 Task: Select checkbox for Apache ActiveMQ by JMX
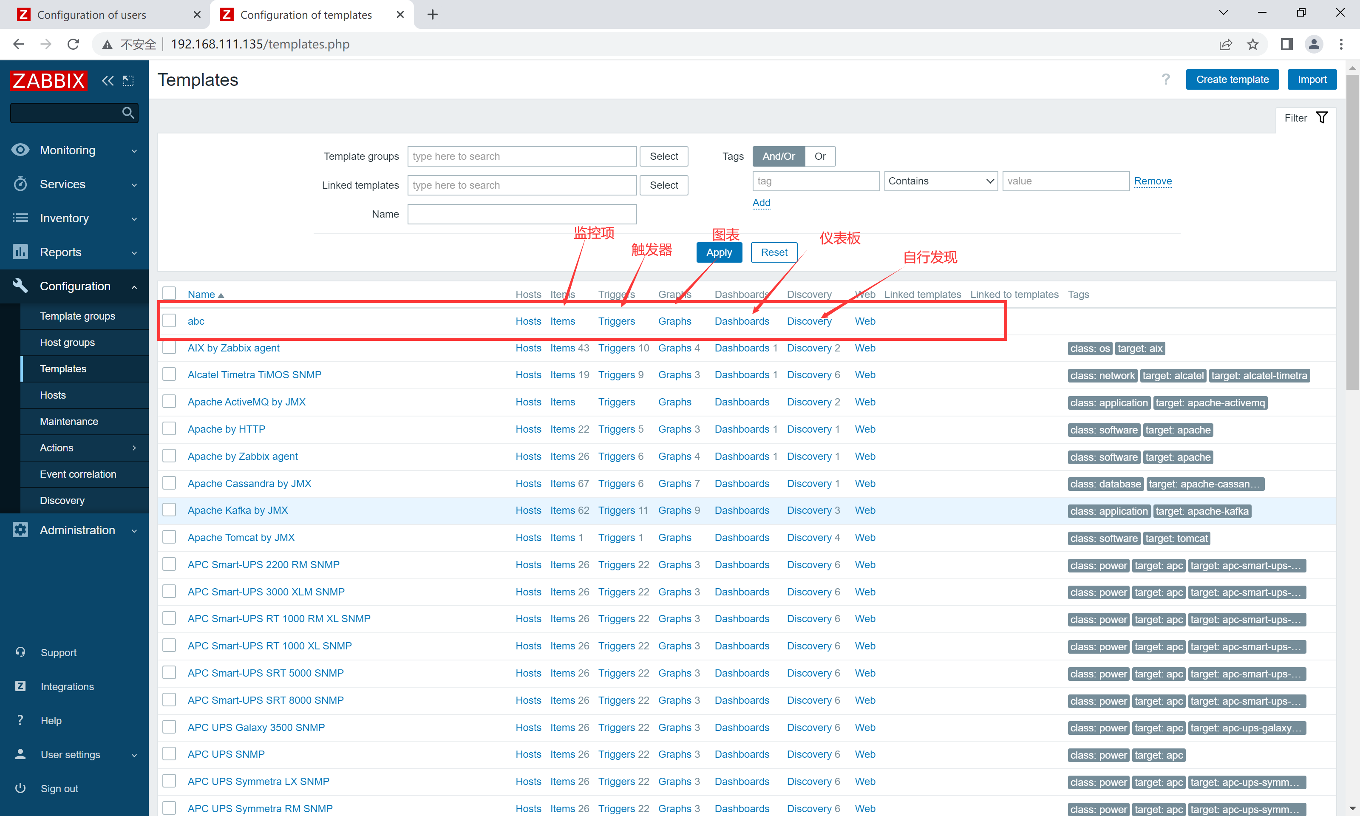point(169,401)
